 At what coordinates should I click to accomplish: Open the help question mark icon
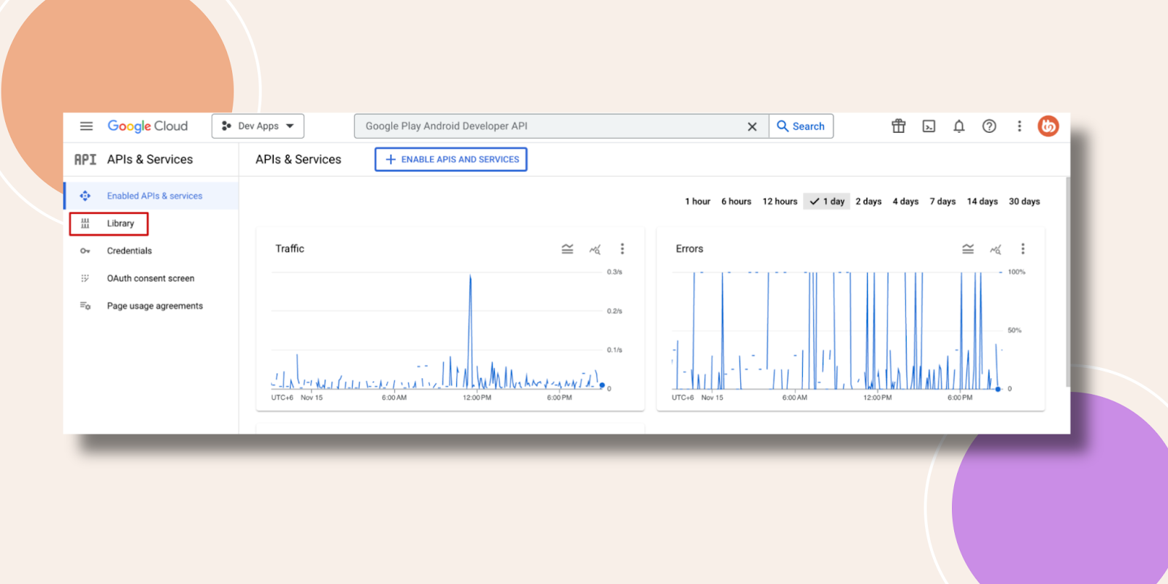pos(989,126)
